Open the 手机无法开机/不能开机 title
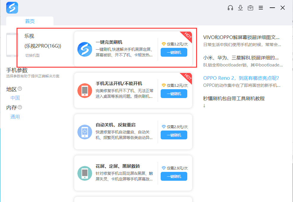293x202 pixels. tap(119, 84)
